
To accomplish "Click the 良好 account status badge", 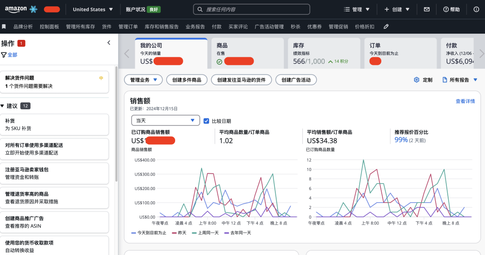I will tap(154, 9).
